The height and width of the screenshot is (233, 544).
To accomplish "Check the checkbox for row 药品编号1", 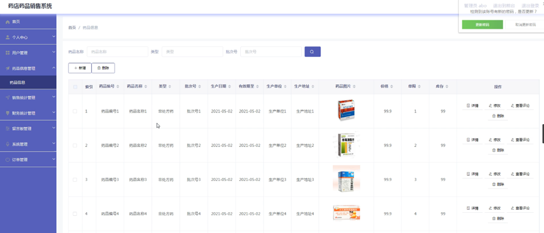I will 75,111.
